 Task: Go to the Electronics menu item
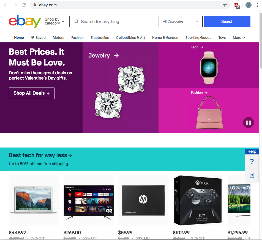pyautogui.click(x=100, y=38)
